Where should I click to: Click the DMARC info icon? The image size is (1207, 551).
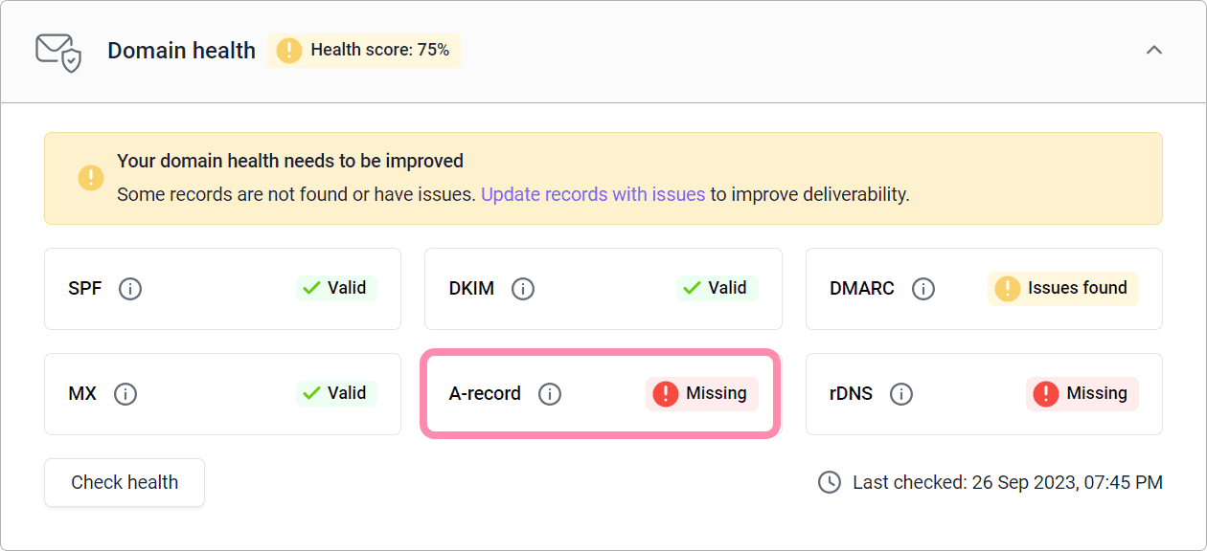tap(923, 288)
